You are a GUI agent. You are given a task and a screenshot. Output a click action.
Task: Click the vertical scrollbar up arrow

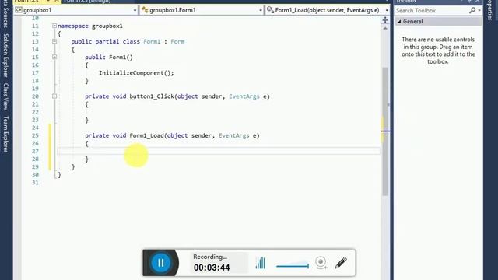[385, 29]
